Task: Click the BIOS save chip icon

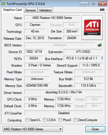Action: click(100, 45)
